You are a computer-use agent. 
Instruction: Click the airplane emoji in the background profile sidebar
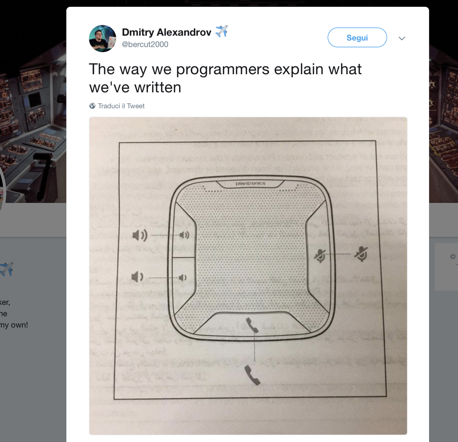tap(7, 269)
